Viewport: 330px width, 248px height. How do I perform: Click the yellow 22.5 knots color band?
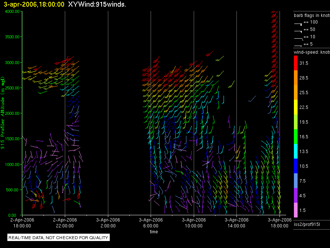point(296,107)
